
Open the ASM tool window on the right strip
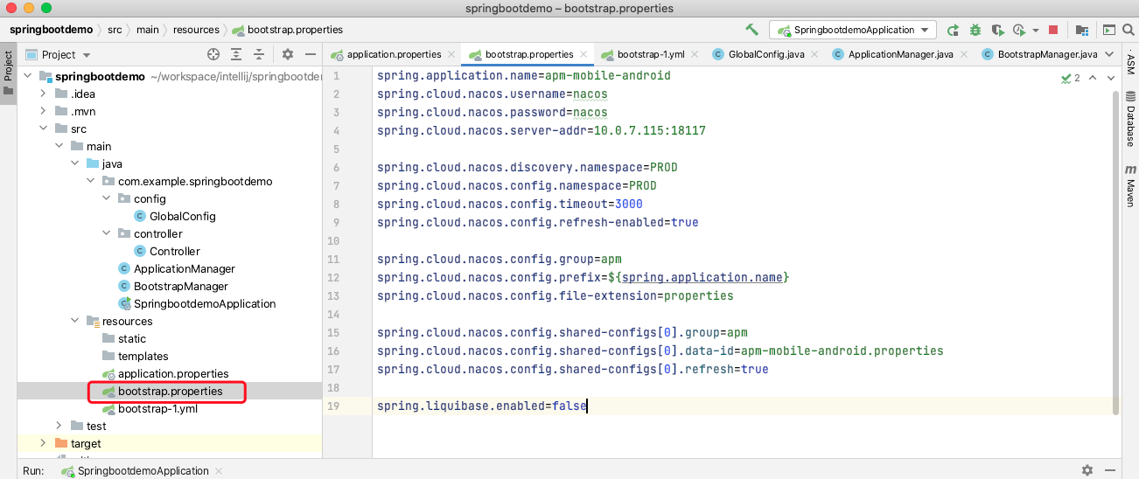[x=1130, y=64]
